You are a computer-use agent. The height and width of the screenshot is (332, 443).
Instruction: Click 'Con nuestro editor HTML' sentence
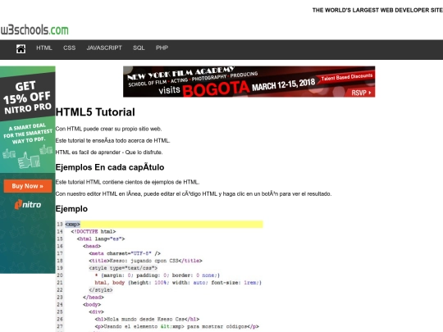194,194
